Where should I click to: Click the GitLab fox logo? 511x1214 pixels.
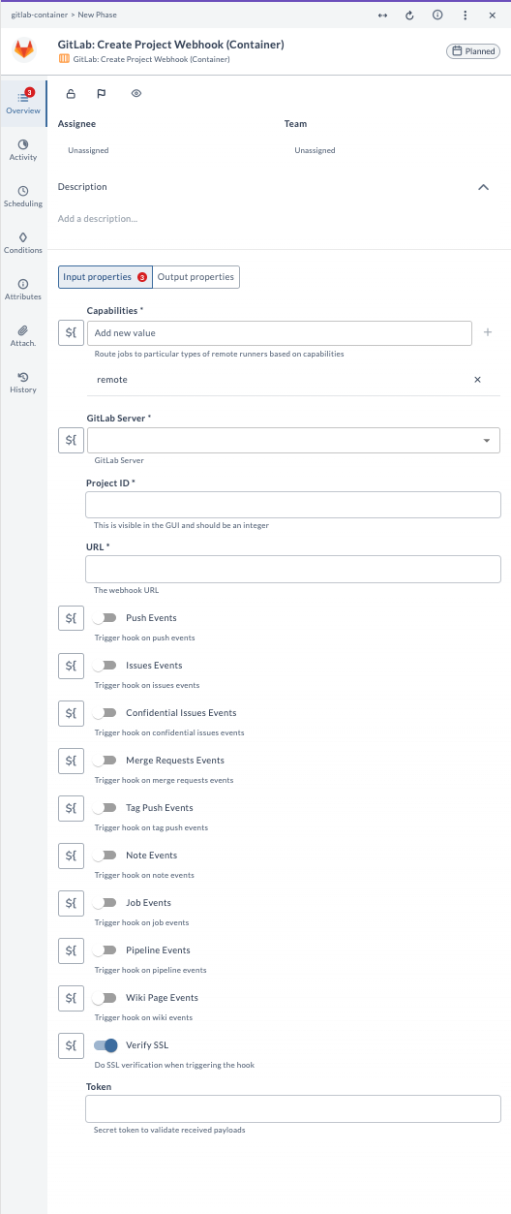pyautogui.click(x=23, y=50)
